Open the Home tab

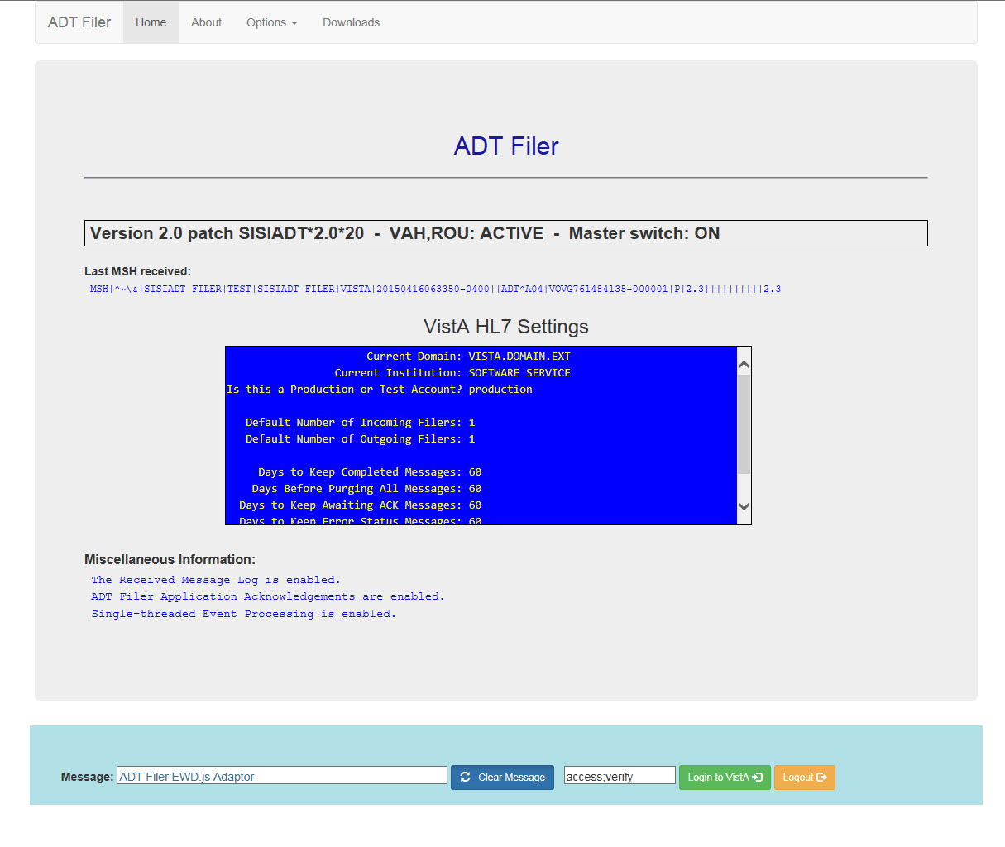151,22
